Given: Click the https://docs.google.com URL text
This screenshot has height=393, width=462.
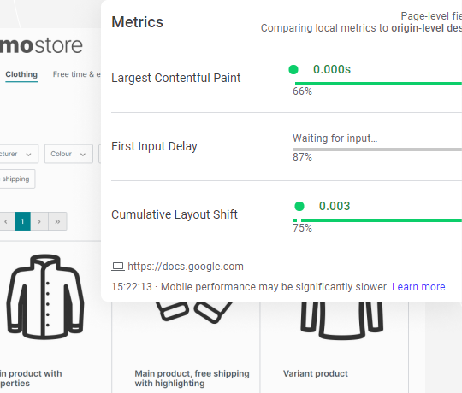Looking at the screenshot, I should (186, 267).
